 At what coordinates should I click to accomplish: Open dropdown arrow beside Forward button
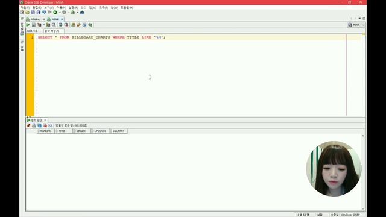(68, 13)
